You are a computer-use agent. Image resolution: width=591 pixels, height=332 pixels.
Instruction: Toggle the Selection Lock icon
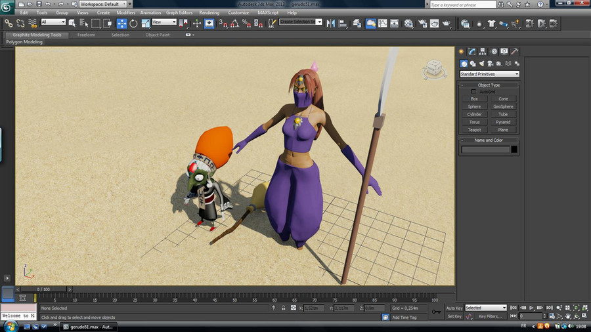tap(284, 308)
